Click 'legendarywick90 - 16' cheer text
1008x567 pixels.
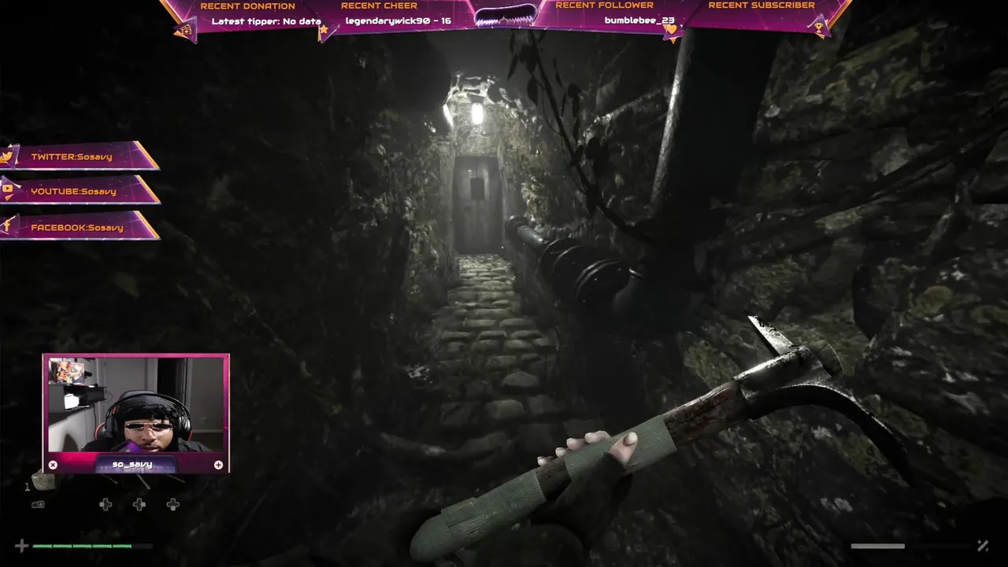click(x=398, y=21)
